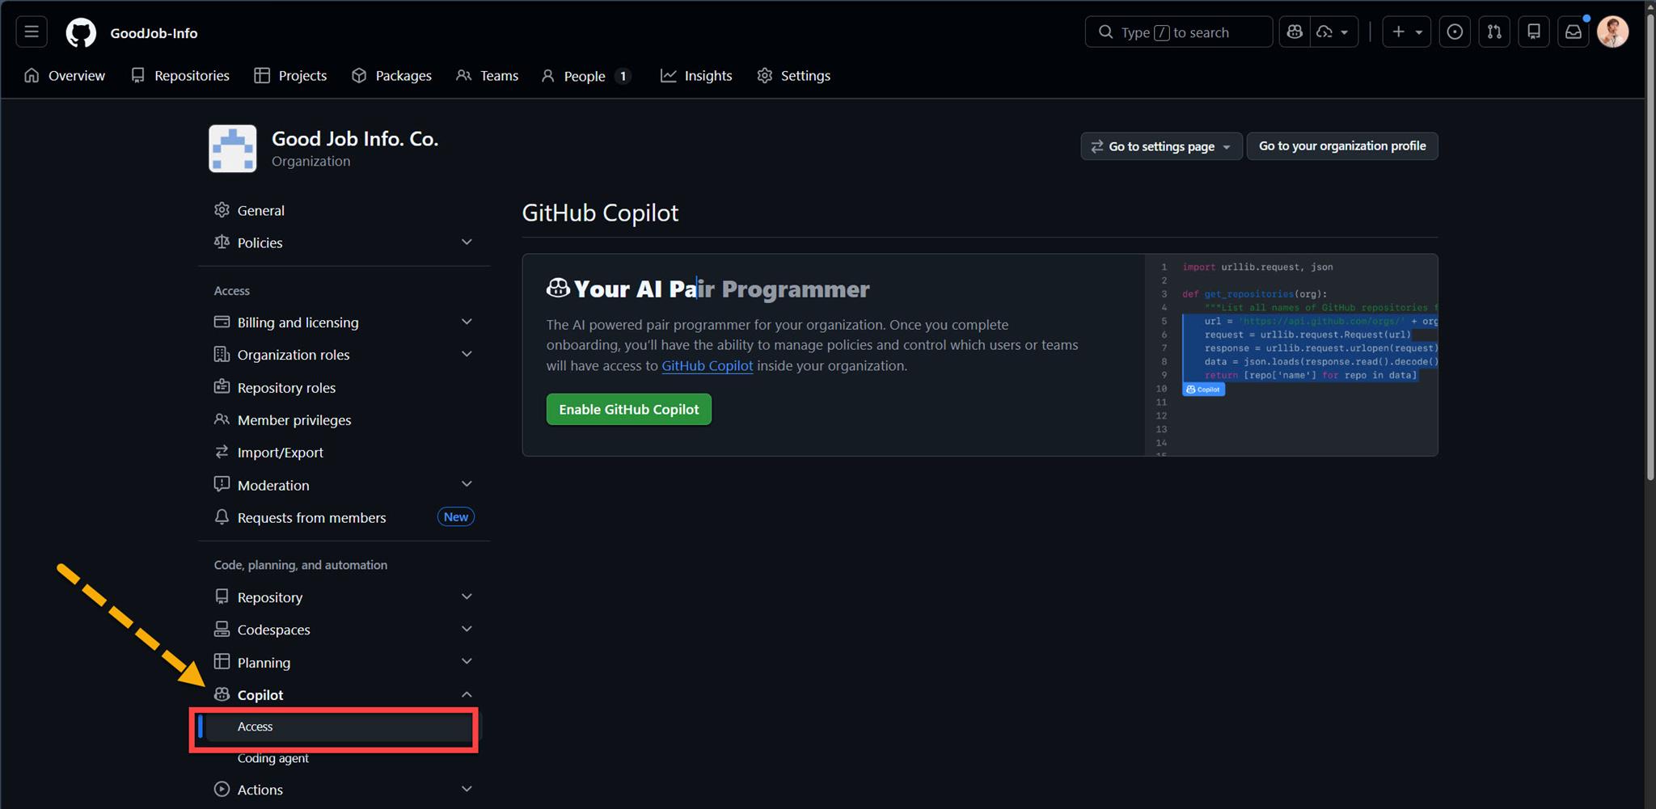Open the People tab
The width and height of the screenshot is (1656, 809).
585,76
